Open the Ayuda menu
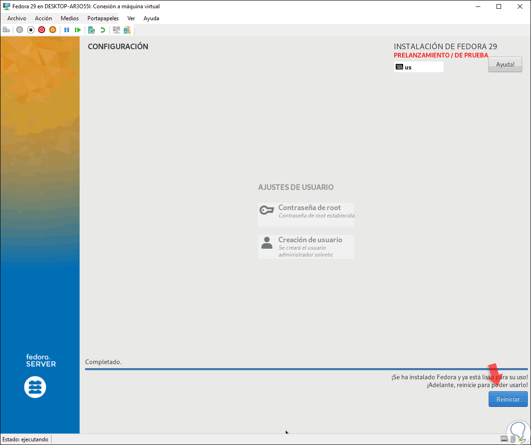This screenshot has height=445, width=531. point(151,18)
